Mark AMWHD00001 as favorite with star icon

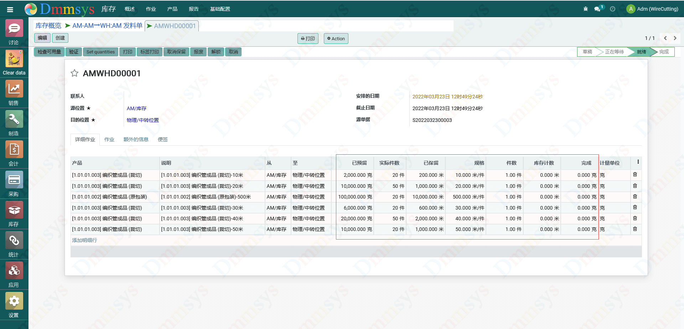pos(74,73)
